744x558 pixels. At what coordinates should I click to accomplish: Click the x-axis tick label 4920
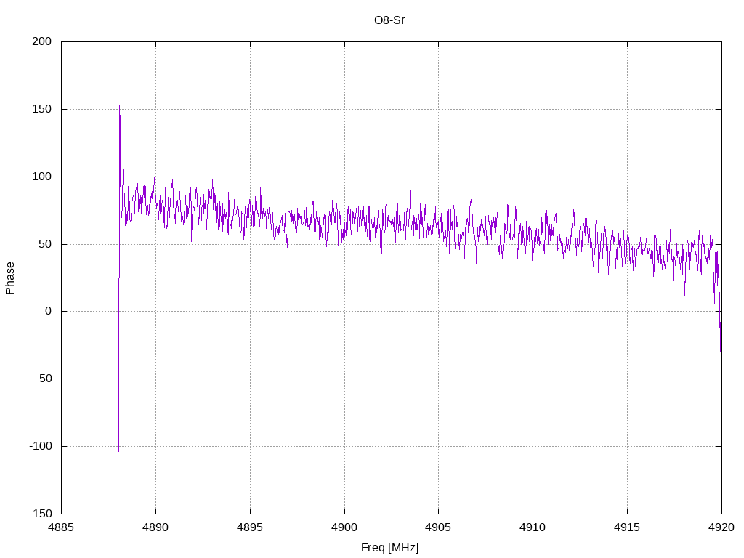click(721, 527)
